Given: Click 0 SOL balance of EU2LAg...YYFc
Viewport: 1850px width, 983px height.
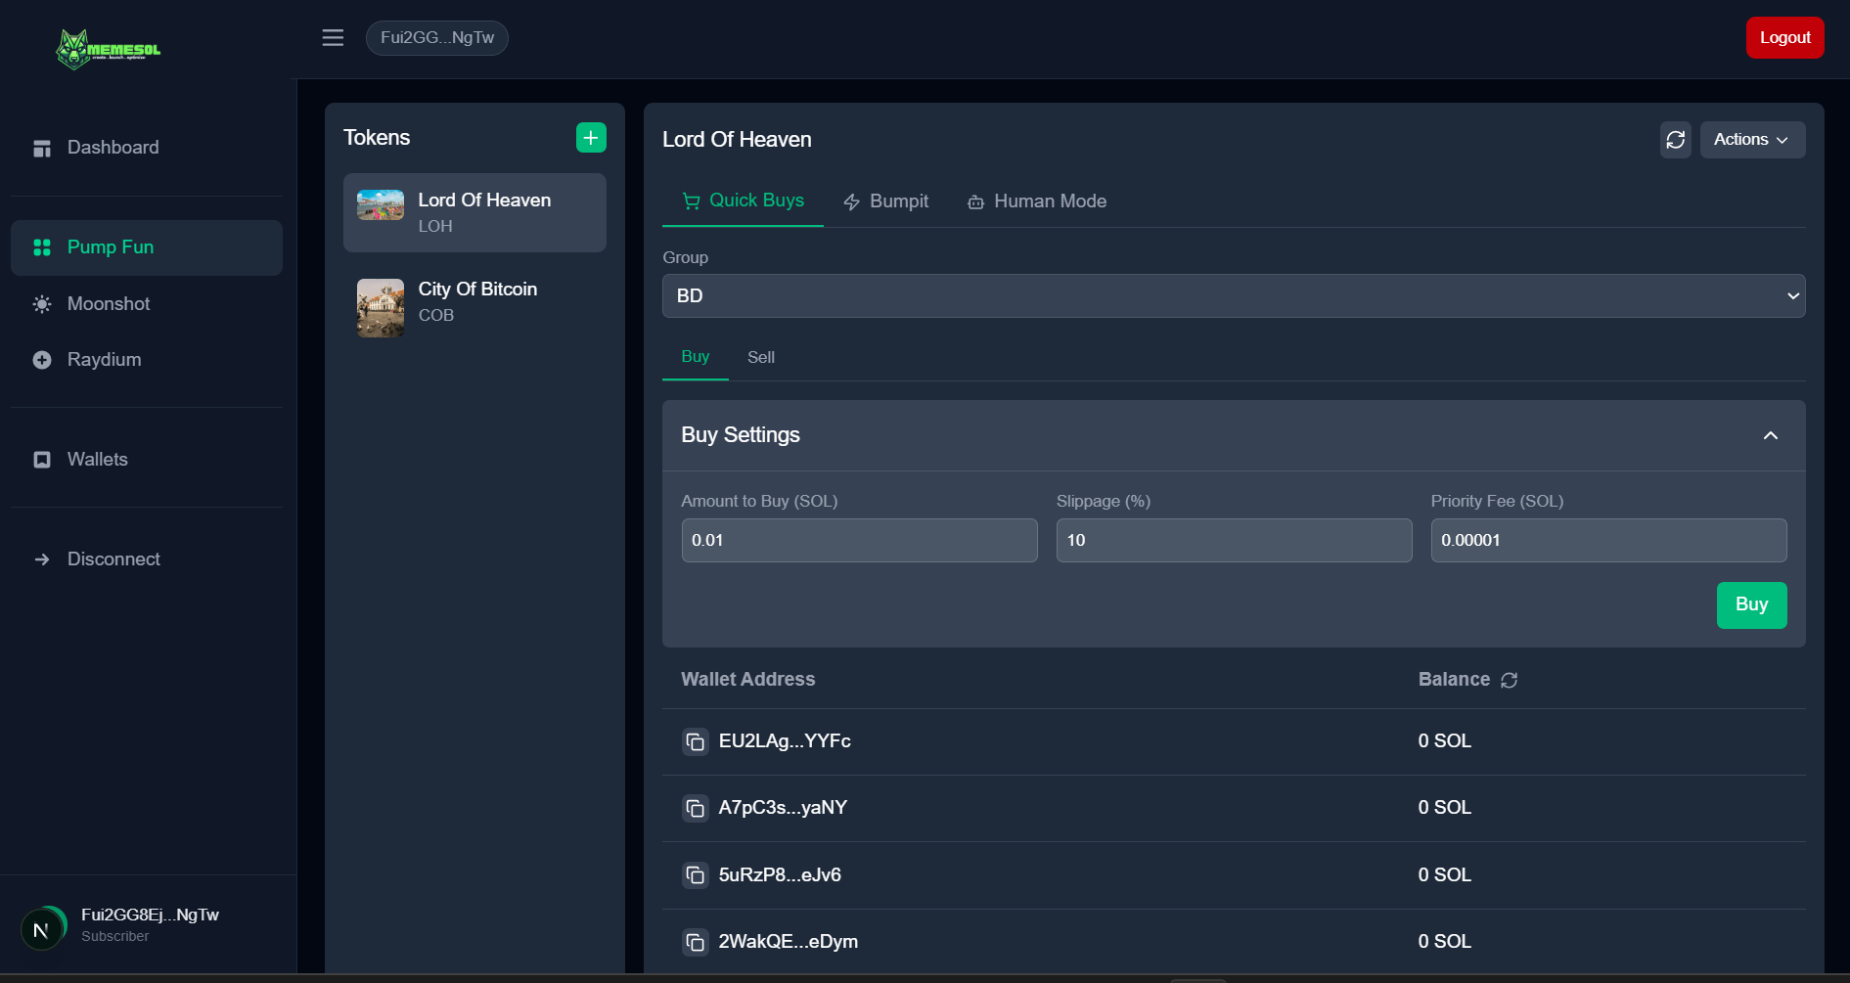Looking at the screenshot, I should click(1445, 741).
